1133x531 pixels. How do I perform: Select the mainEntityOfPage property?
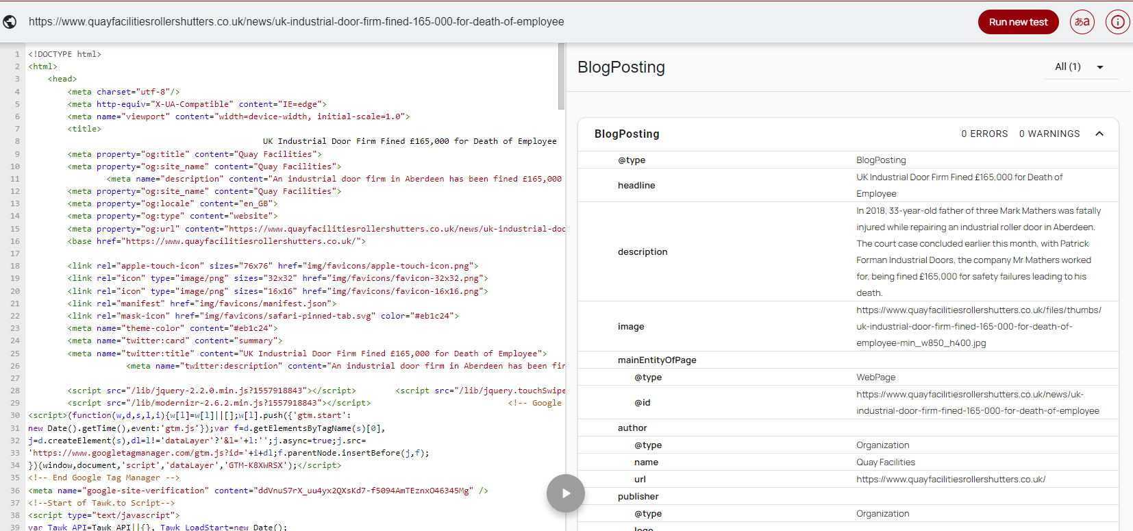pos(656,360)
